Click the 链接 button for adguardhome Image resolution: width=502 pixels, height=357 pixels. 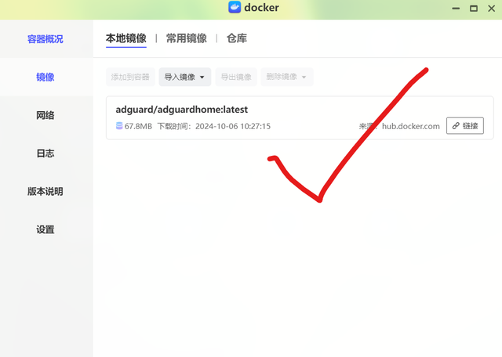(x=465, y=125)
